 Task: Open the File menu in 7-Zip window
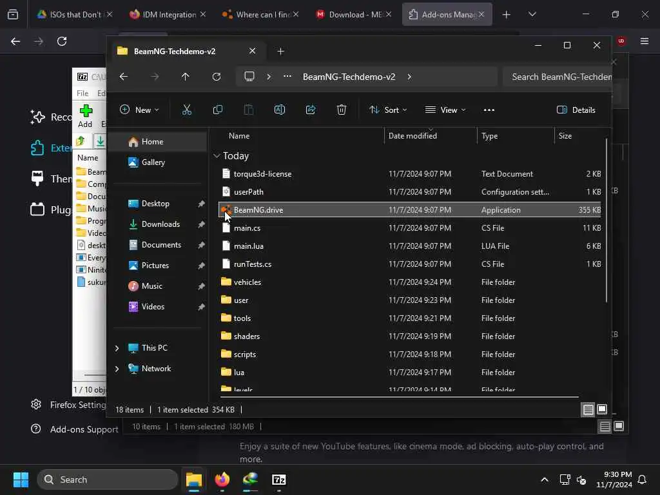pyautogui.click(x=82, y=93)
